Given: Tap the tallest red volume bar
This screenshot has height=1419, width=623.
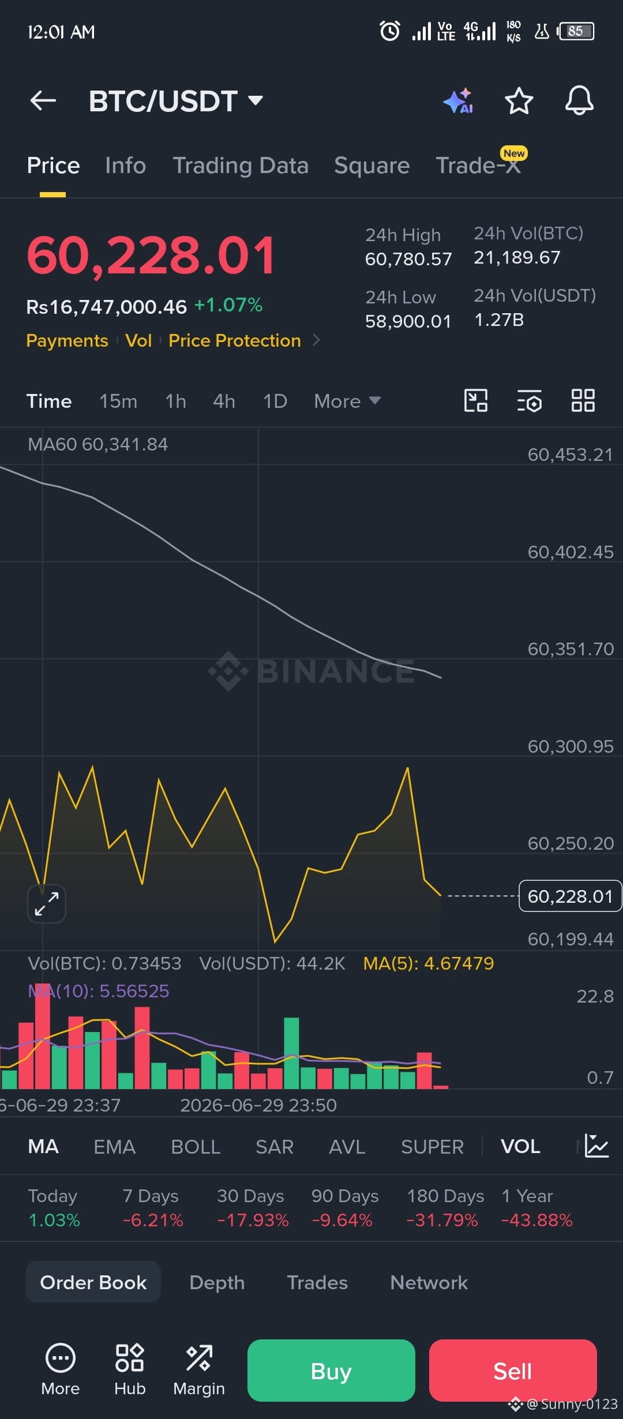Looking at the screenshot, I should 43,1035.
